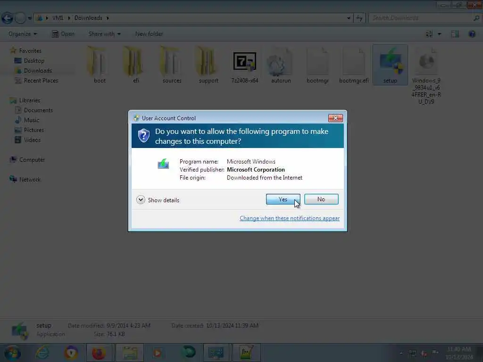Open Pictures library in navigation pane
The width and height of the screenshot is (483, 362).
point(34,130)
